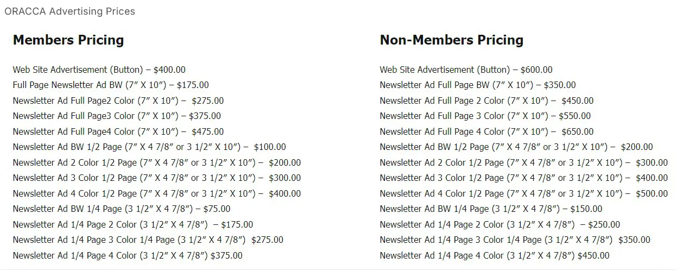Select the Full Page 4 Color $650.00 entry
This screenshot has width=677, height=270.
486,132
